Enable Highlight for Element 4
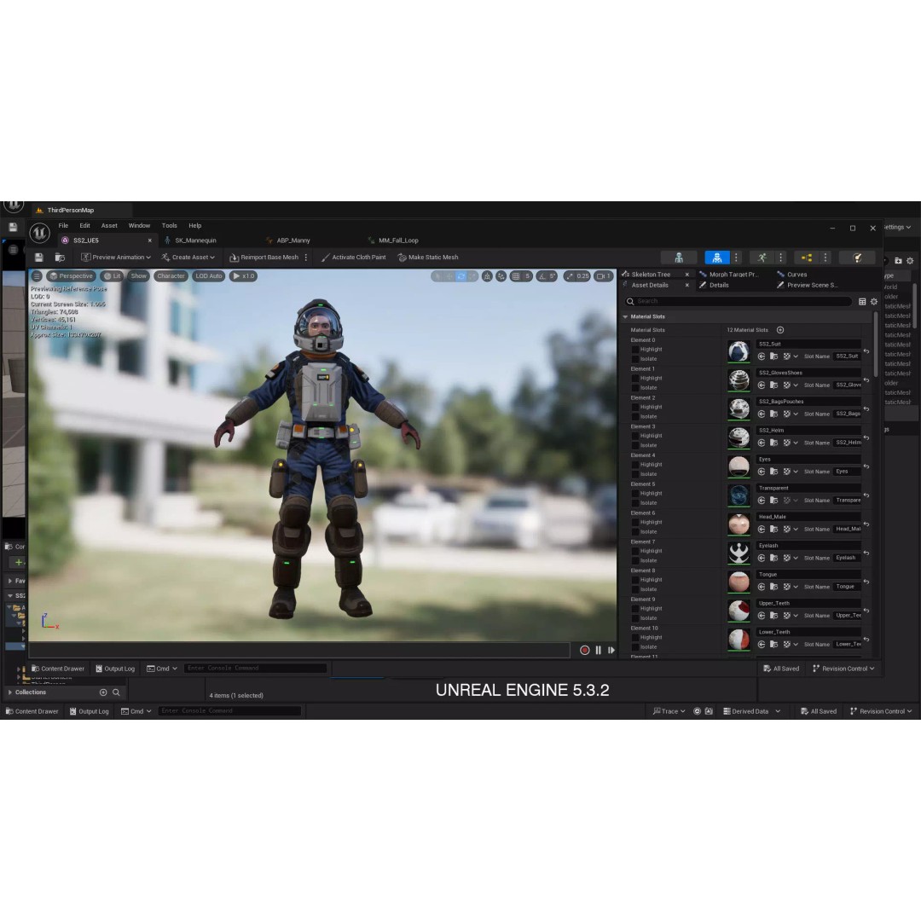The image size is (921, 921). 635,465
